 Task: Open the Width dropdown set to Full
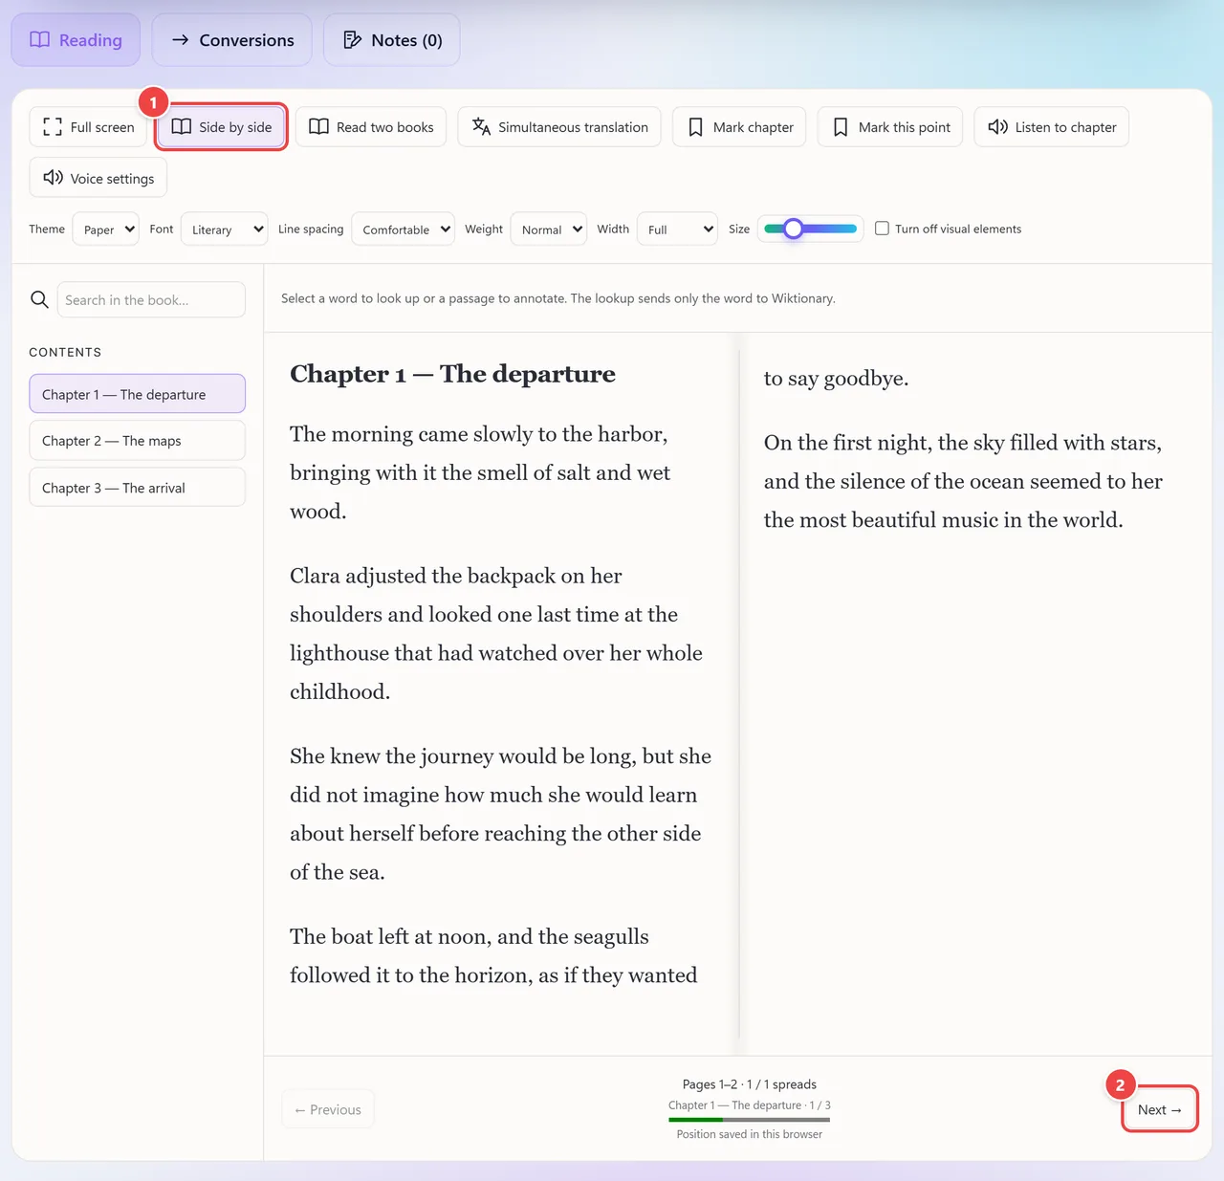[x=677, y=230]
